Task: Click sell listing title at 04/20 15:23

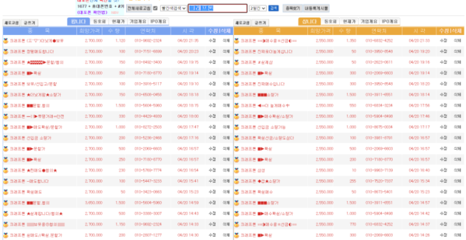Action: point(26,192)
